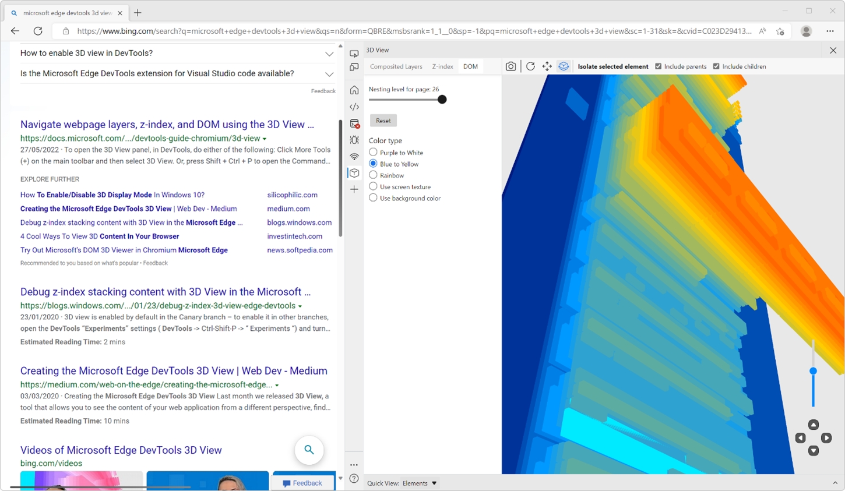Close the current browser tab

point(120,13)
